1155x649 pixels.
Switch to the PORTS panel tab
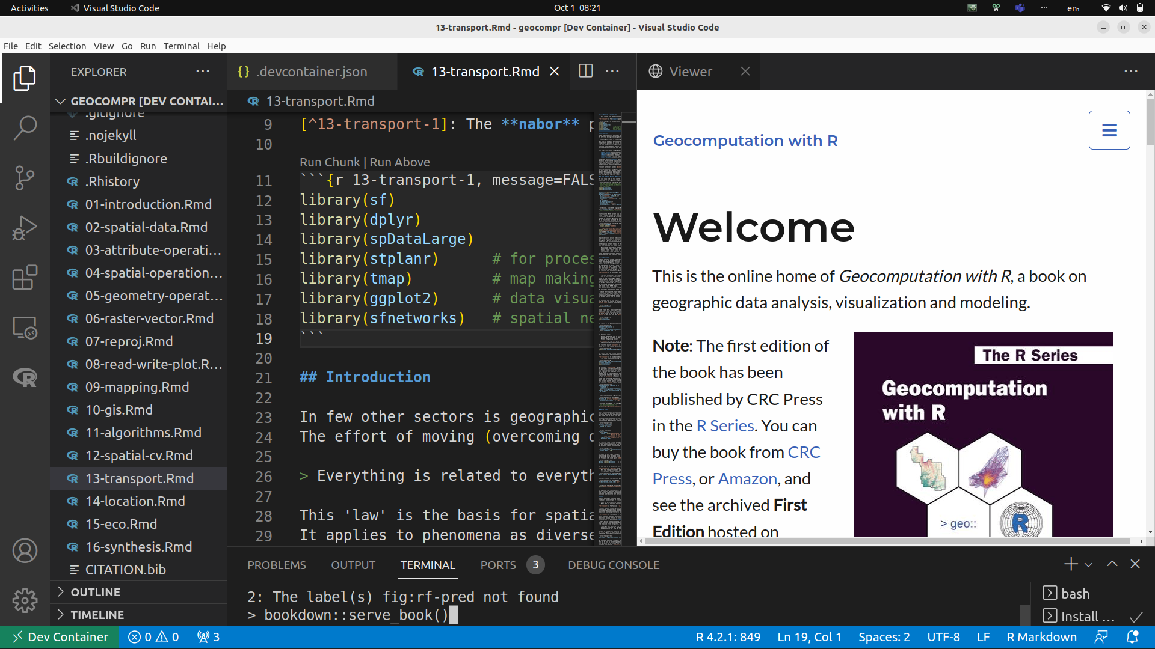point(498,565)
